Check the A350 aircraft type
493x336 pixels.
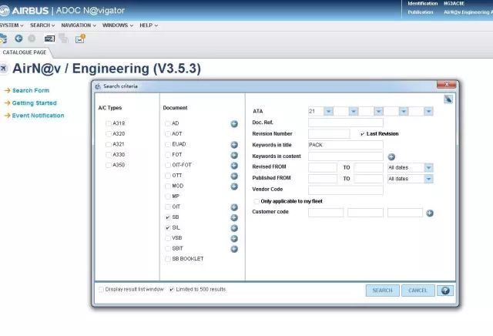click(109, 165)
